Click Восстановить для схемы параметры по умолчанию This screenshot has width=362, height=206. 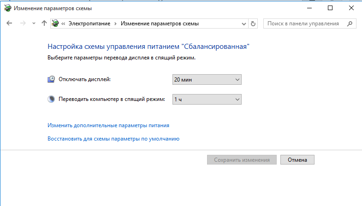[x=113, y=138]
